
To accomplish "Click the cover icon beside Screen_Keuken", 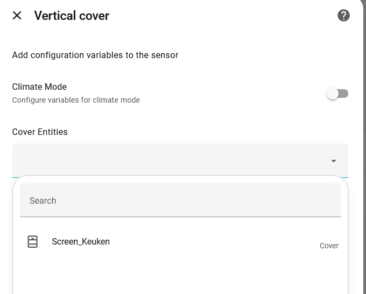I will 33,242.
